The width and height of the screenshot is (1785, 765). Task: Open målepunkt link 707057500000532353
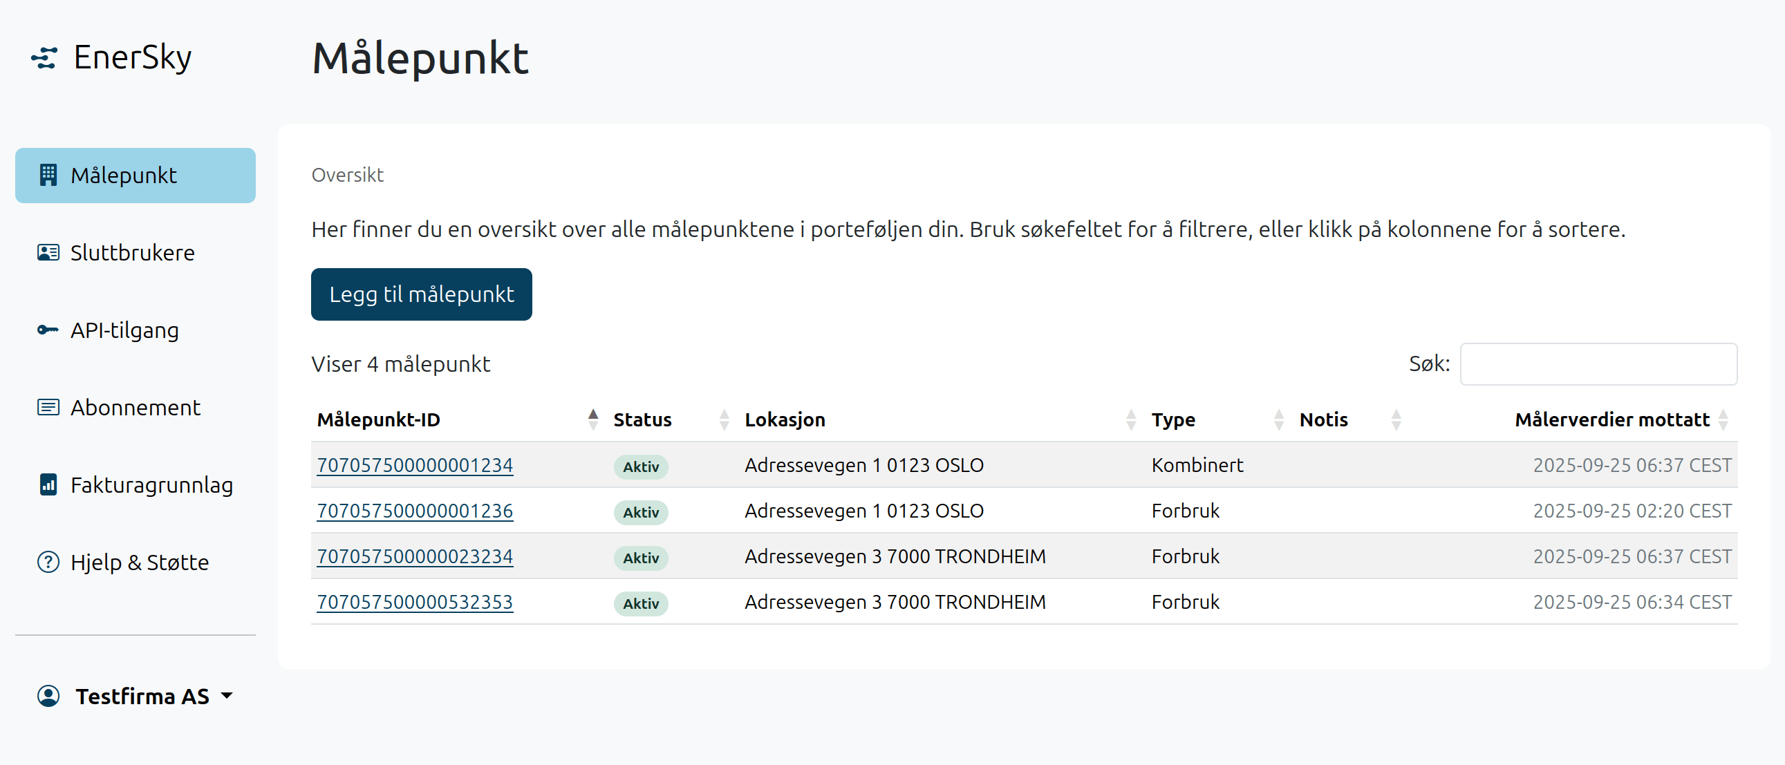(x=414, y=602)
